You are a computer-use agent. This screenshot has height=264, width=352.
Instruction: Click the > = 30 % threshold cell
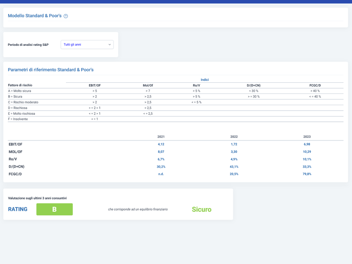point(253,97)
